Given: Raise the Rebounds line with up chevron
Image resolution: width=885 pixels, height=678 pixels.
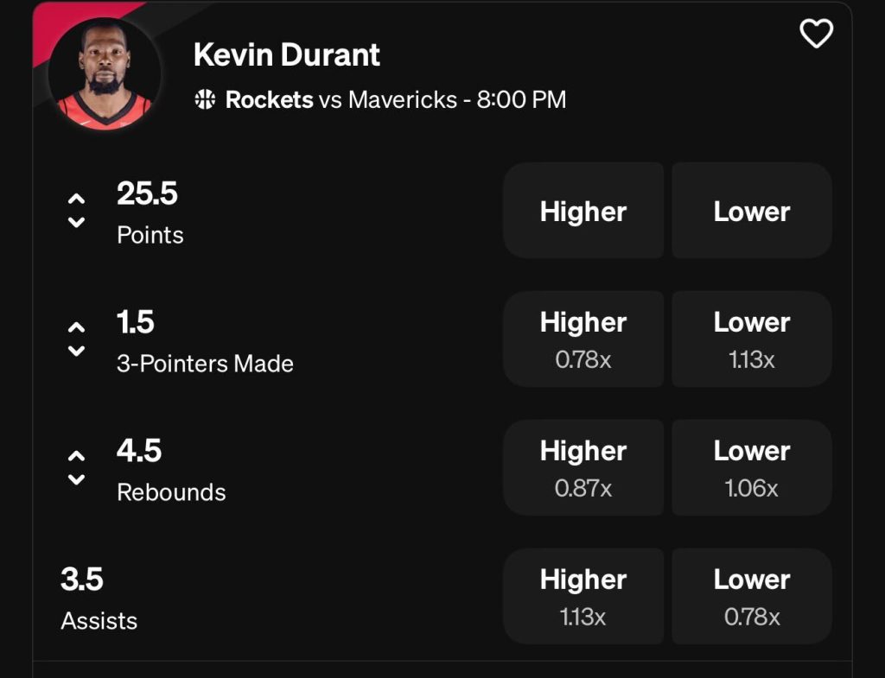Looking at the screenshot, I should 77,456.
